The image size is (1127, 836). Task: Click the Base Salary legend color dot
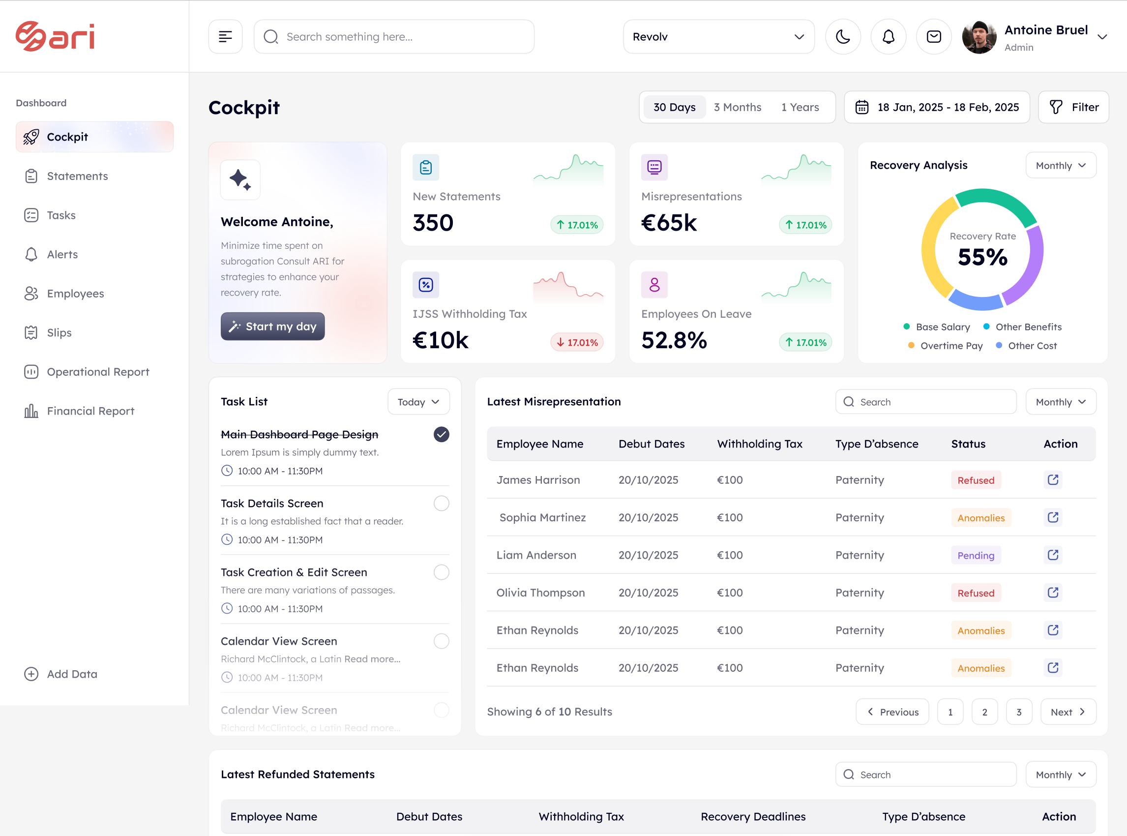pos(906,327)
